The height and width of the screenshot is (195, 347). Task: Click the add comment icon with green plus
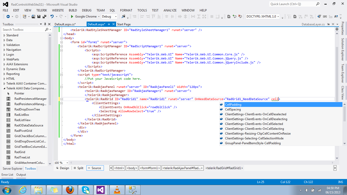(x=235, y=17)
